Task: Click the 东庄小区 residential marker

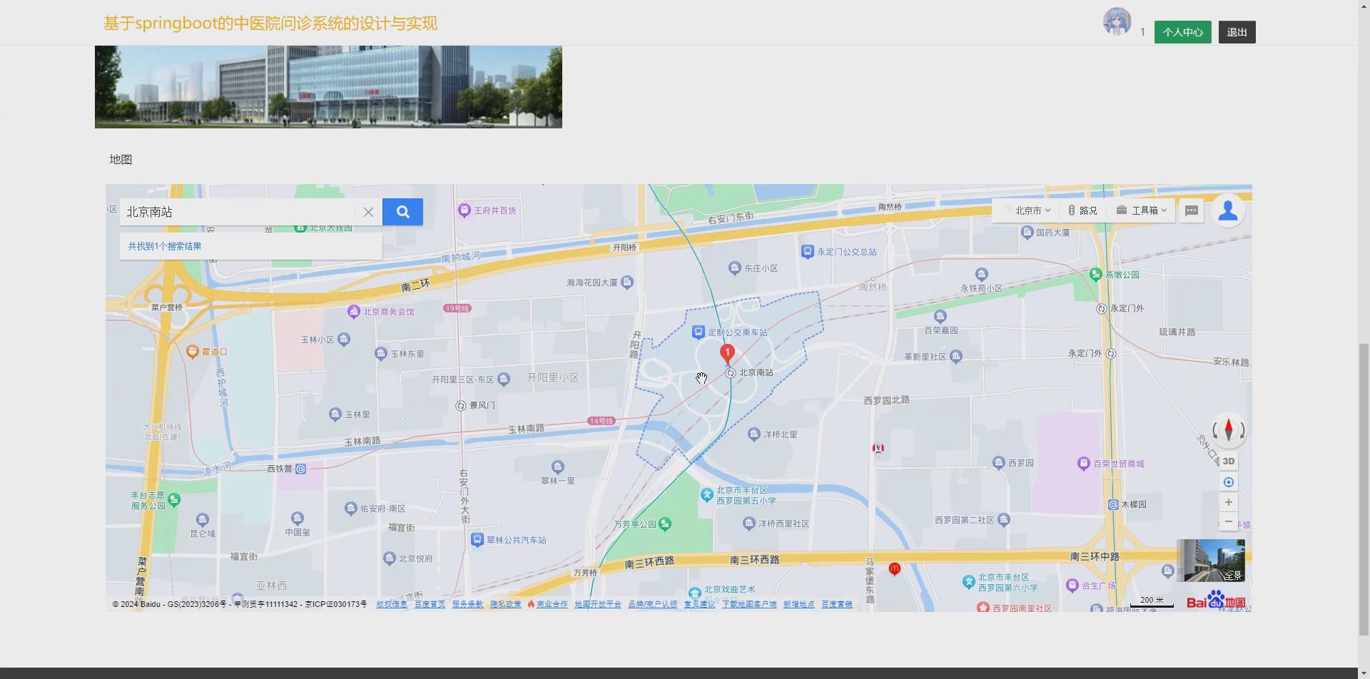Action: pos(734,268)
